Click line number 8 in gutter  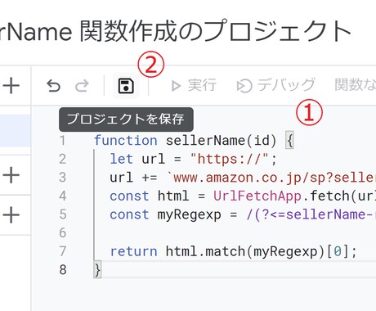click(63, 270)
